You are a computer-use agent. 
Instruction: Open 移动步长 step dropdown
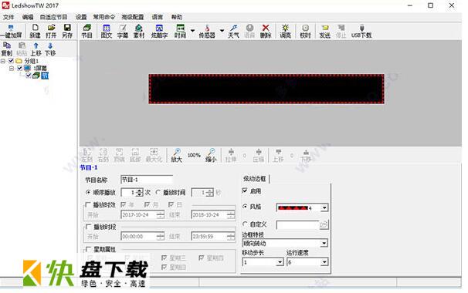click(x=280, y=262)
